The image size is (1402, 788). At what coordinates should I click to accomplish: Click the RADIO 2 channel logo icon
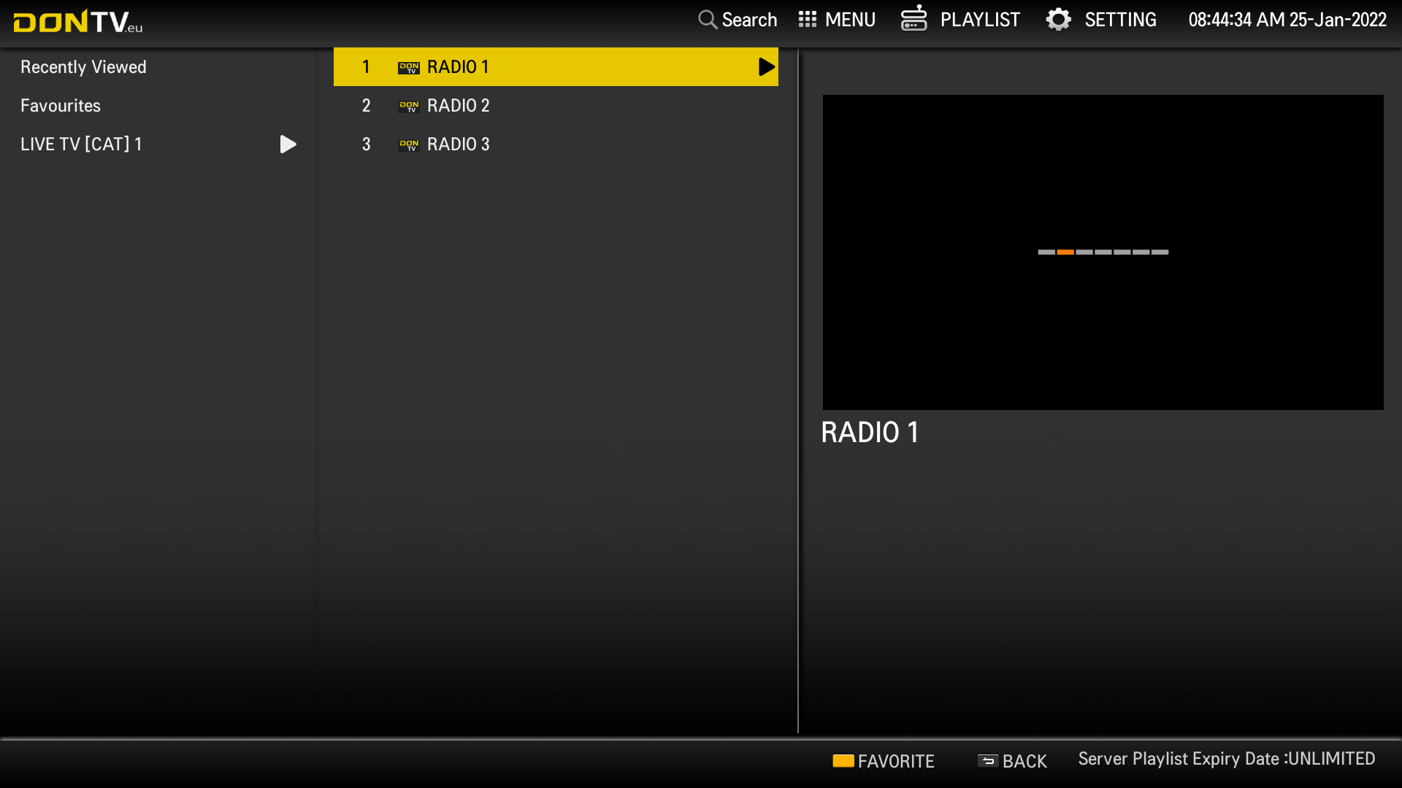(x=408, y=107)
